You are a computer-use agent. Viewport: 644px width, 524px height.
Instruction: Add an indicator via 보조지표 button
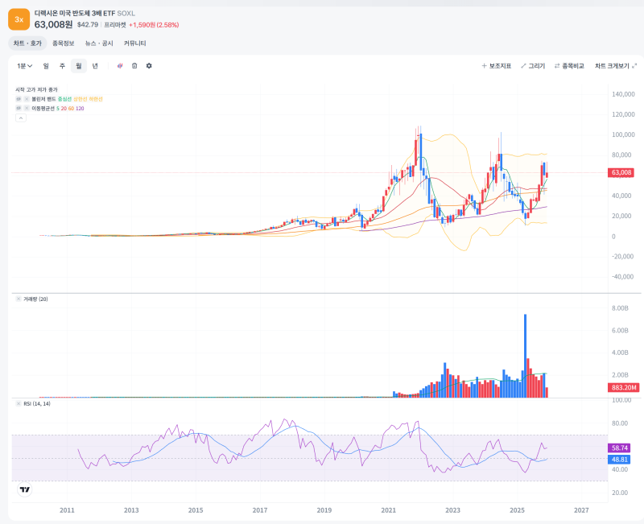coord(497,66)
